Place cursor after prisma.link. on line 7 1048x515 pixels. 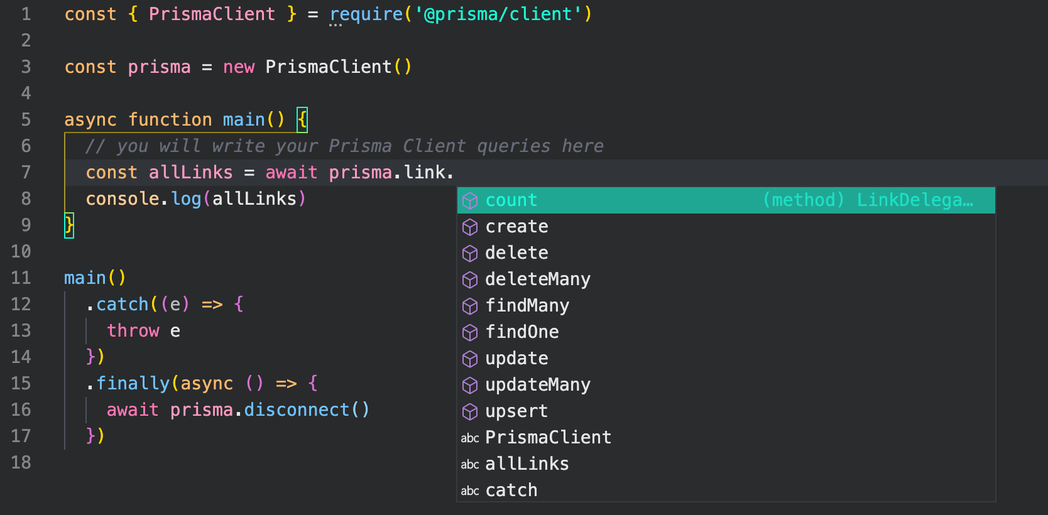(x=454, y=172)
